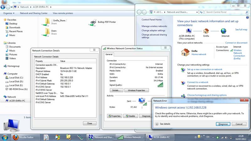This screenshot has height=141, width=251.
Task: Switch to Wireless Network taskbar item
Action: (131, 137)
